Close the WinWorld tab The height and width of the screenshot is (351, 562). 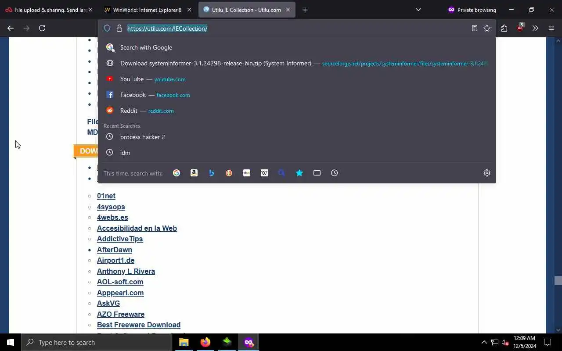[189, 10]
